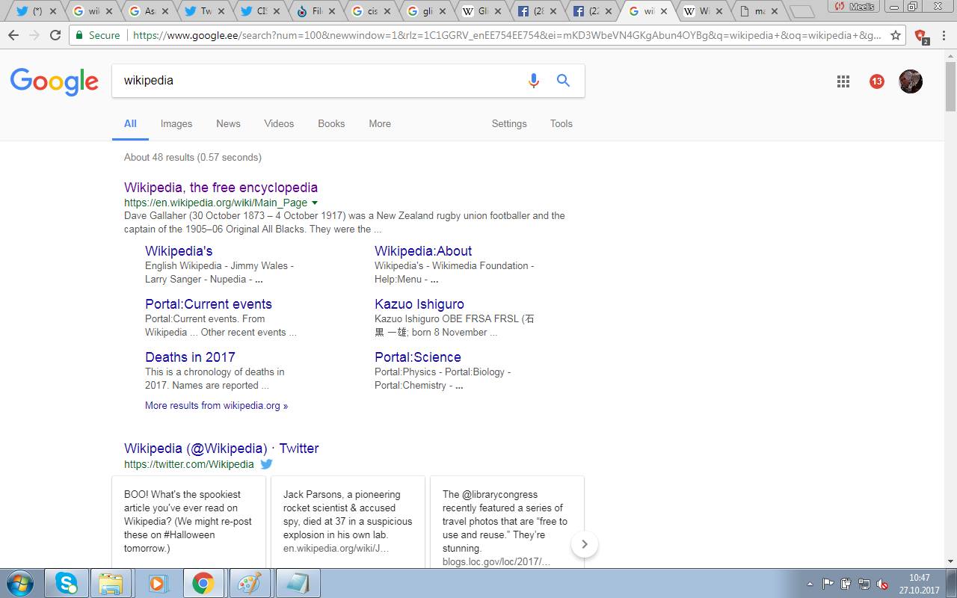The width and height of the screenshot is (957, 598).
Task: Open the Portal:Science link
Action: [x=418, y=357]
